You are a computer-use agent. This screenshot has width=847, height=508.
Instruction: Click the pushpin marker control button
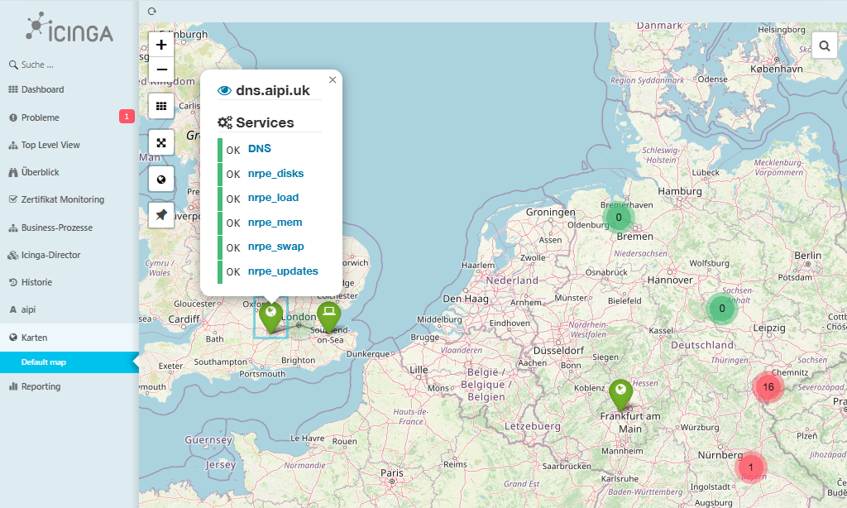point(161,215)
